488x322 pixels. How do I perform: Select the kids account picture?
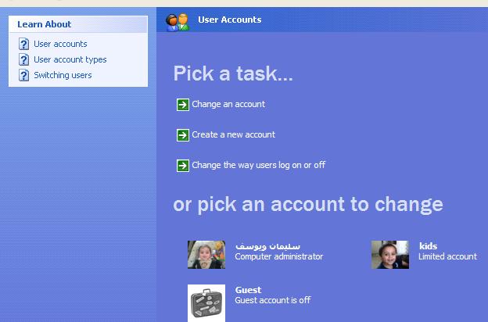click(x=390, y=255)
